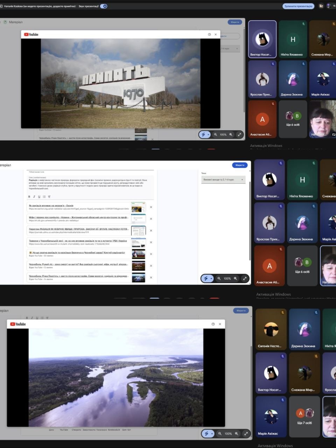Toggle the Звук презентації audio switch
Screen dimensions: 336x448
coord(104,6)
